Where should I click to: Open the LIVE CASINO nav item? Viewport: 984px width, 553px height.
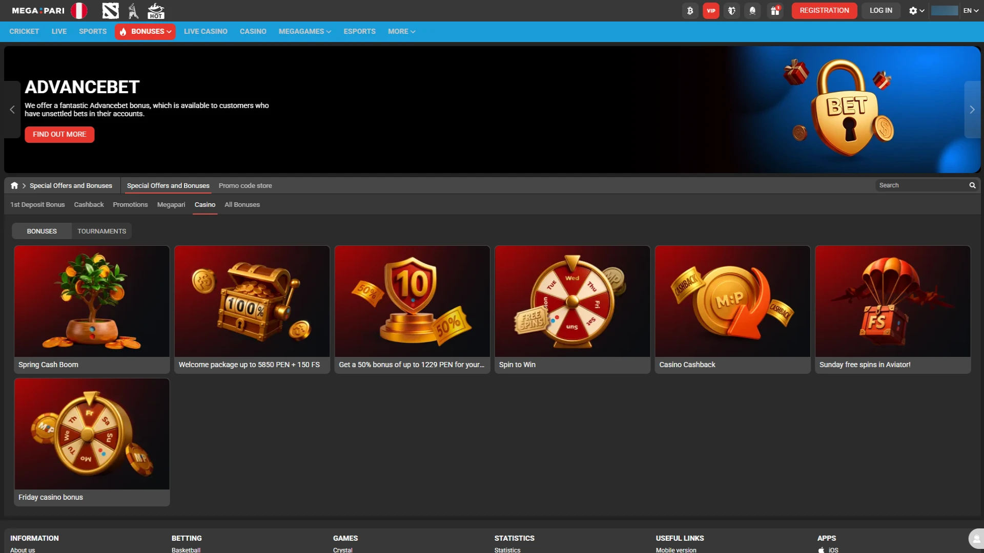coord(206,32)
